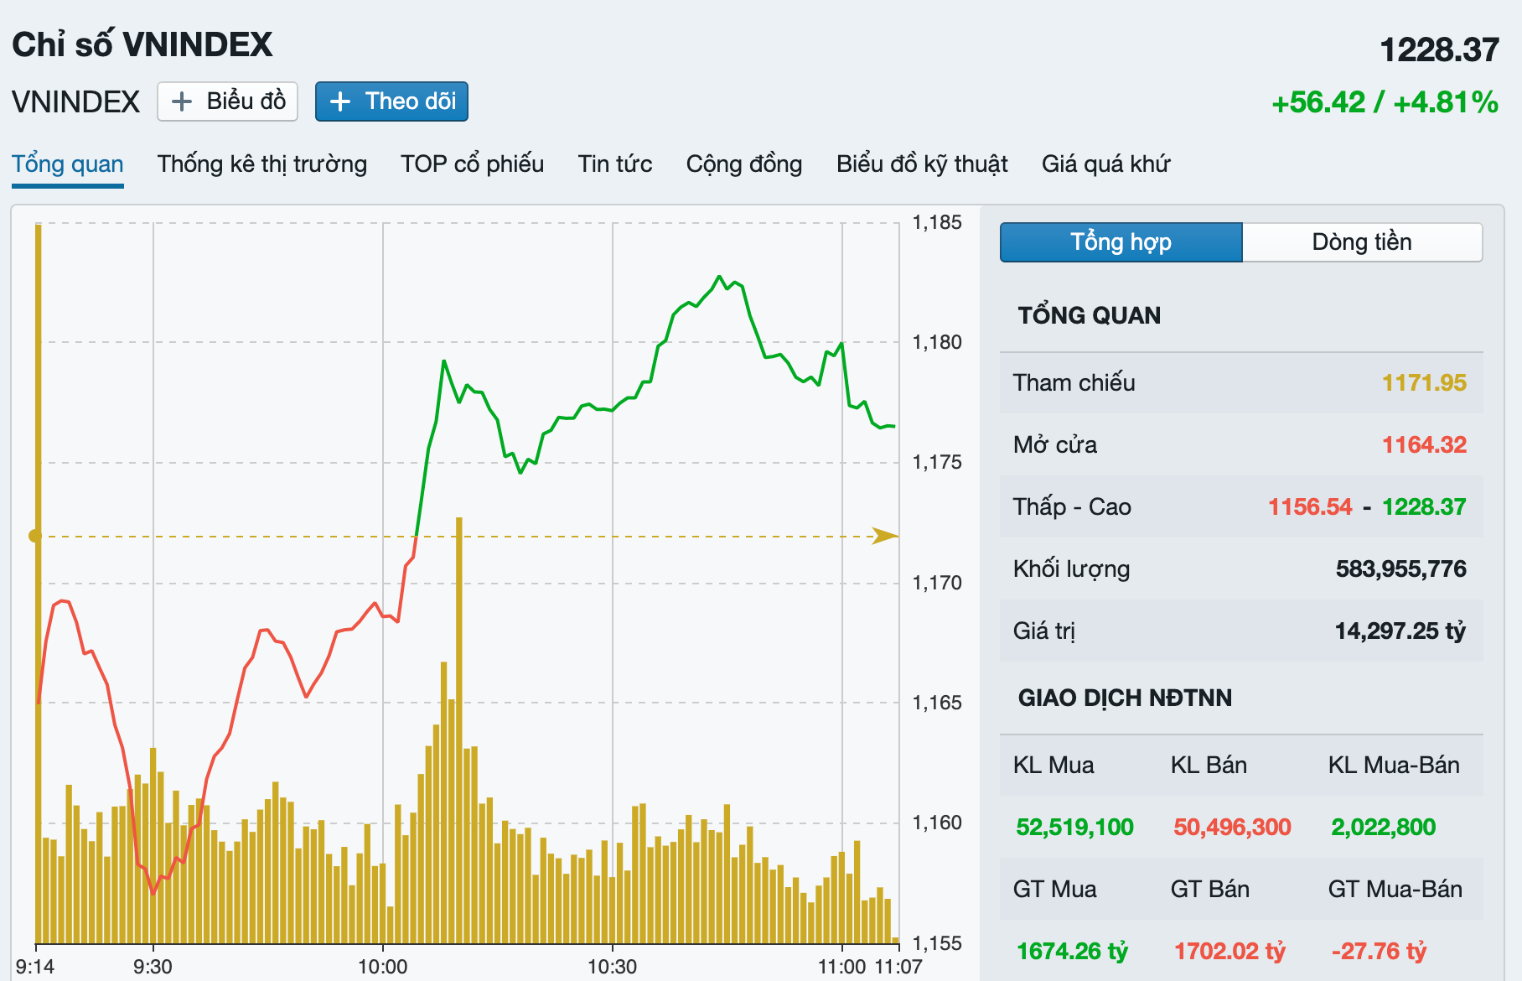Switch to the "Biểu đồ kỹ thuật" tab

(x=922, y=163)
